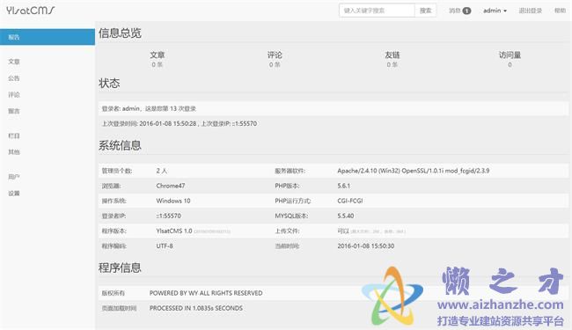Click the '操作系统:' label
Screen dimensions: 572x330
114,201
